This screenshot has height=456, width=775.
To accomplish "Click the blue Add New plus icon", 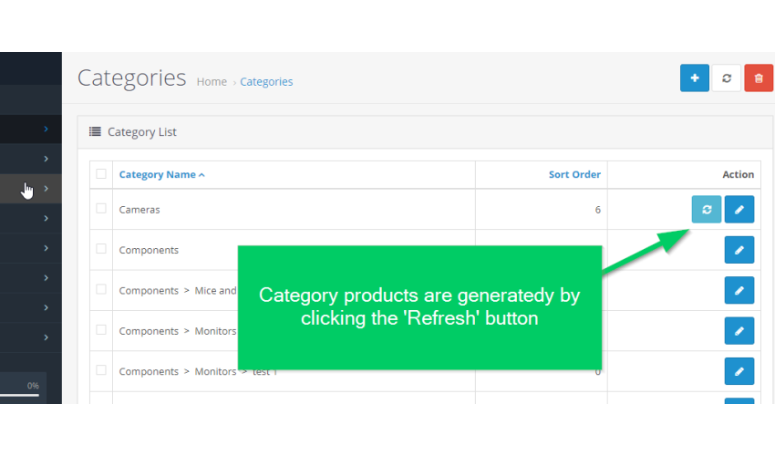I will [695, 78].
